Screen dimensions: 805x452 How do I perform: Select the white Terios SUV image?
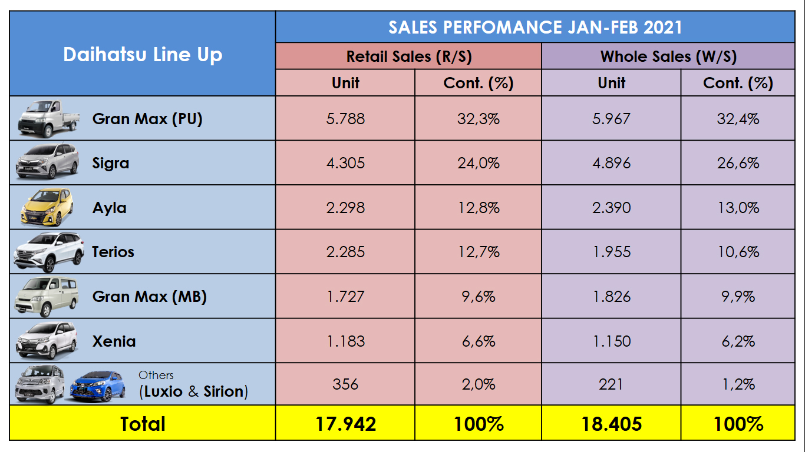(x=49, y=251)
